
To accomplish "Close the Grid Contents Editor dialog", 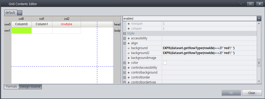I will point(252,93).
